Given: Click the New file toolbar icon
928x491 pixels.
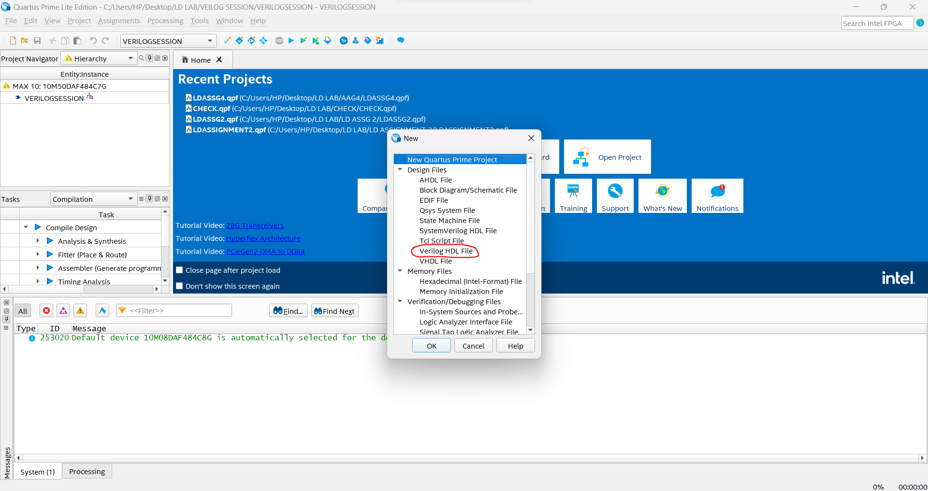Looking at the screenshot, I should [13, 41].
